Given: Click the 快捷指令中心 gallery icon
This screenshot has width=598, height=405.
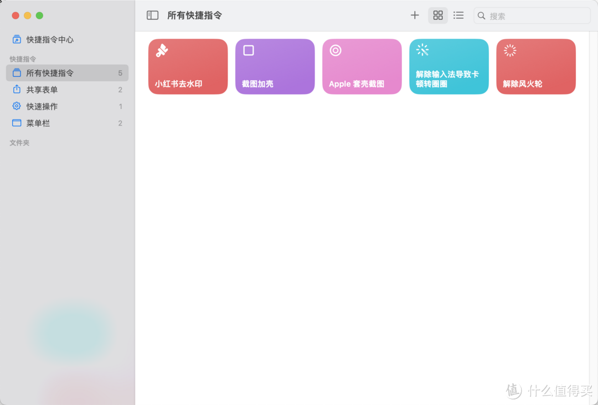Looking at the screenshot, I should [17, 39].
